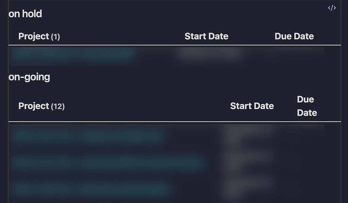Click 'Due Date' header in on hold table
Screen dimensions: 348x203
point(294,36)
